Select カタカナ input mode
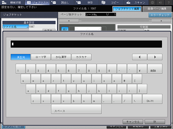 click(x=81, y=57)
